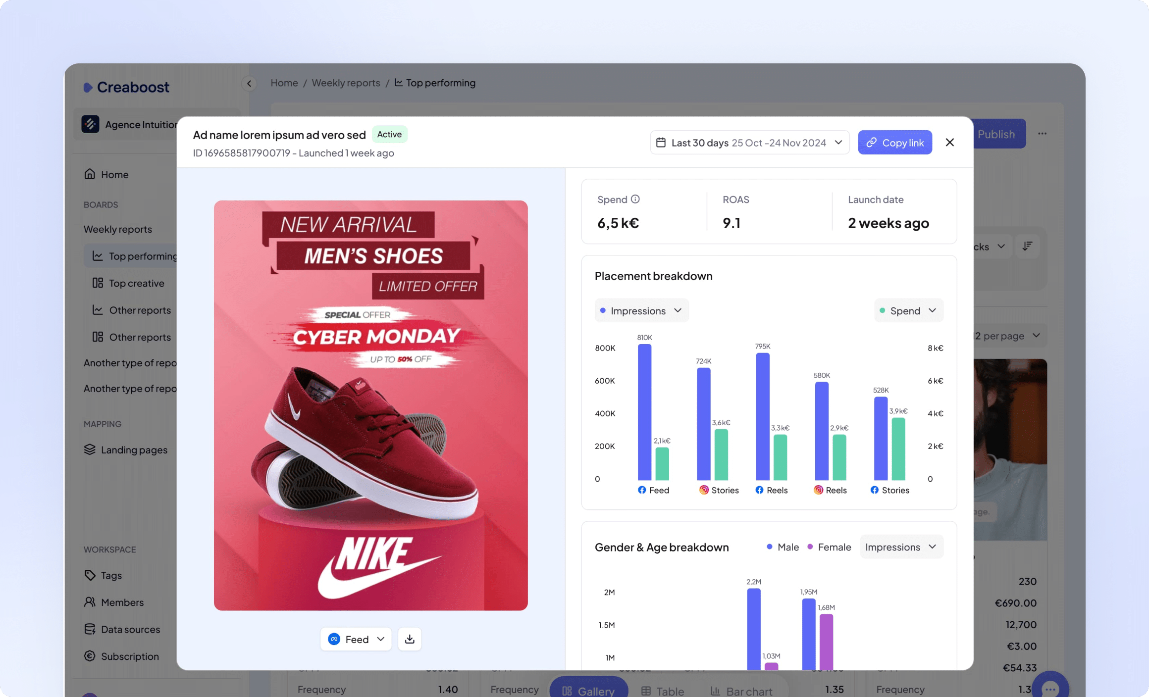Toggle the Female legend item
This screenshot has height=697, width=1149.
(829, 547)
